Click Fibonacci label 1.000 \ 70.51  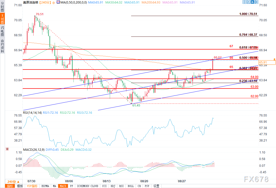click(x=248, y=14)
